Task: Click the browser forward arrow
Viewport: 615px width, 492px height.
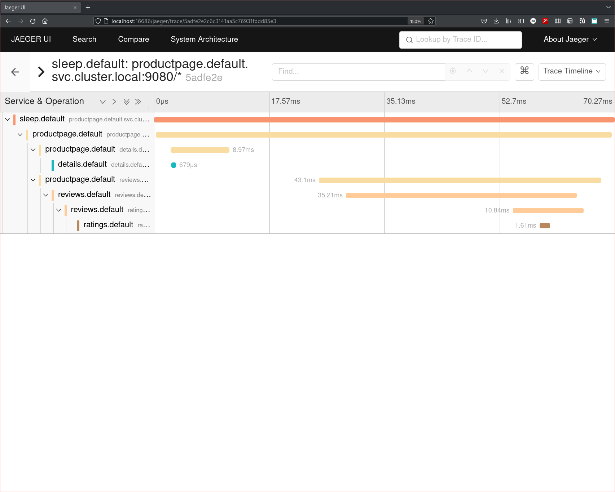Action: tap(21, 21)
